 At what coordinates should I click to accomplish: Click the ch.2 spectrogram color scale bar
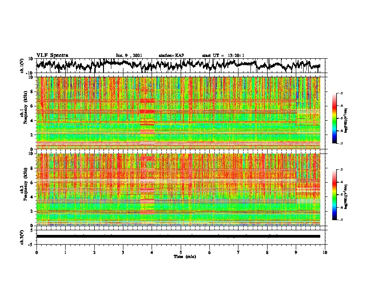[335, 195]
